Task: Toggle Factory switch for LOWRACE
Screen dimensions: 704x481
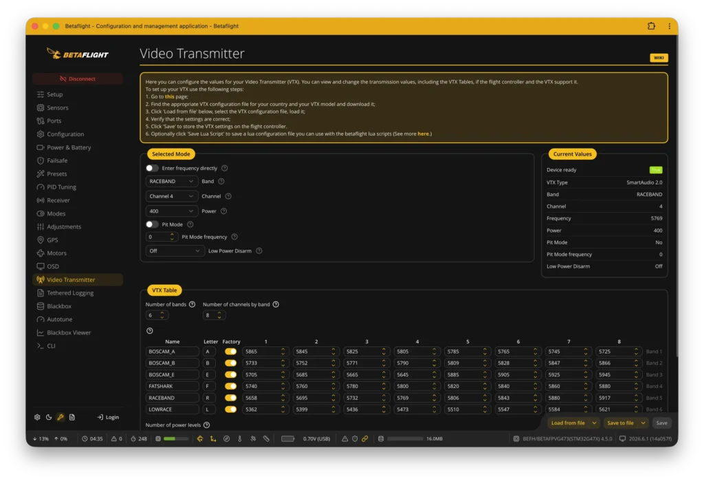Action: coord(231,409)
